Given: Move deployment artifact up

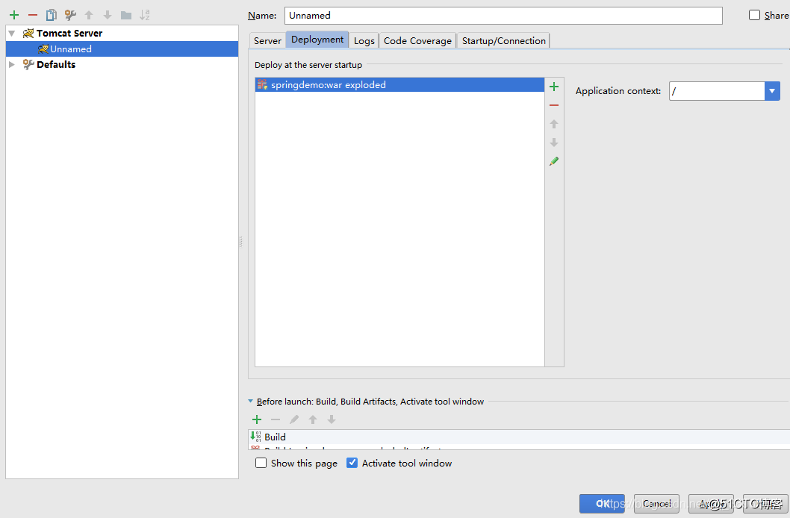Looking at the screenshot, I should [x=554, y=124].
